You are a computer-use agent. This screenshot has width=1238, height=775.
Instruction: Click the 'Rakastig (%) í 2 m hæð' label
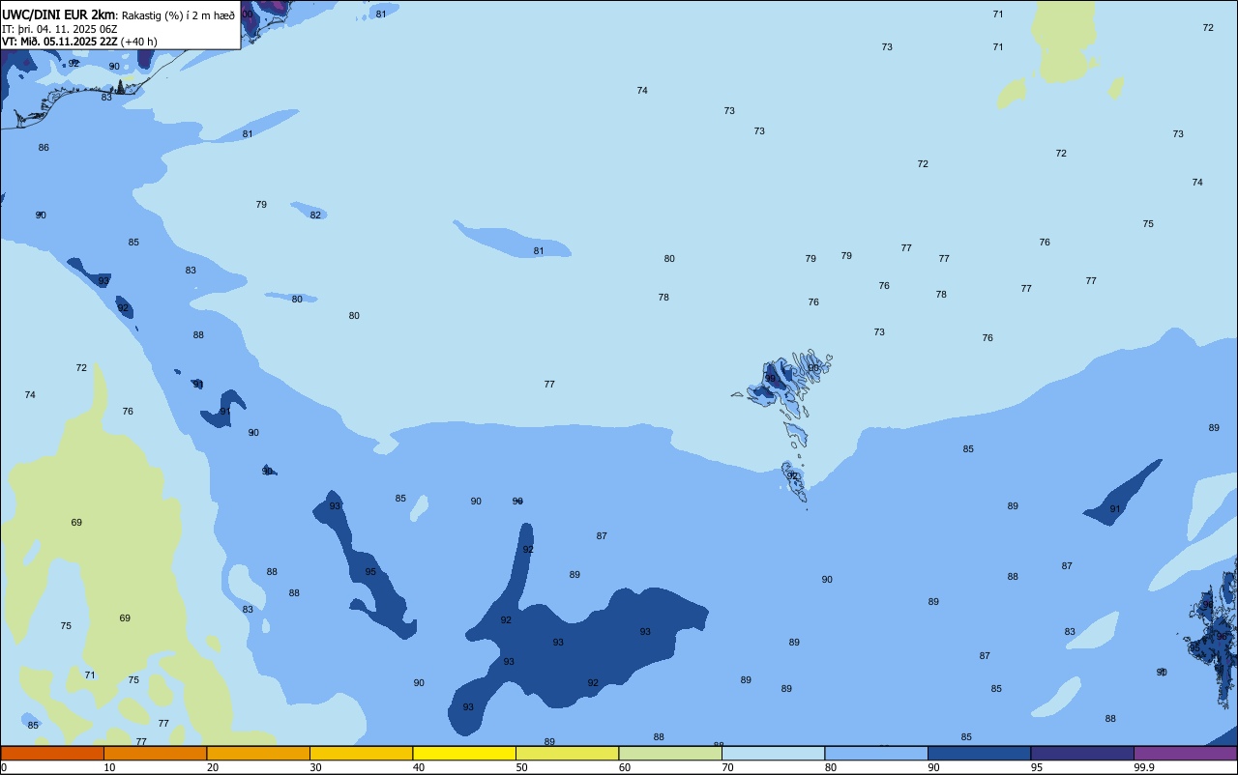point(178,15)
